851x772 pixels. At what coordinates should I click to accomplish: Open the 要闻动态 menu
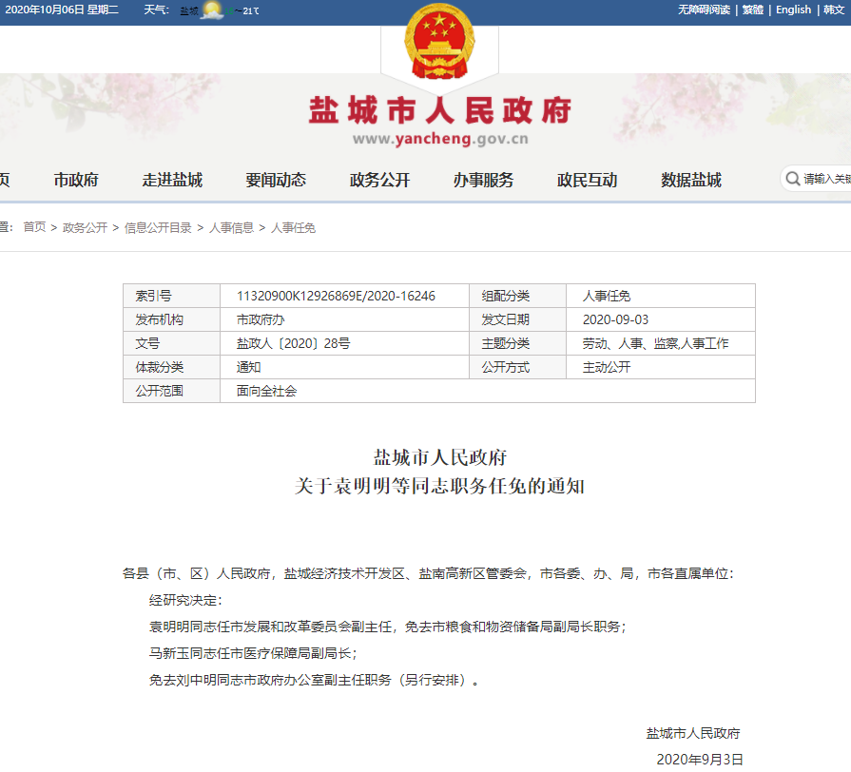pyautogui.click(x=276, y=180)
